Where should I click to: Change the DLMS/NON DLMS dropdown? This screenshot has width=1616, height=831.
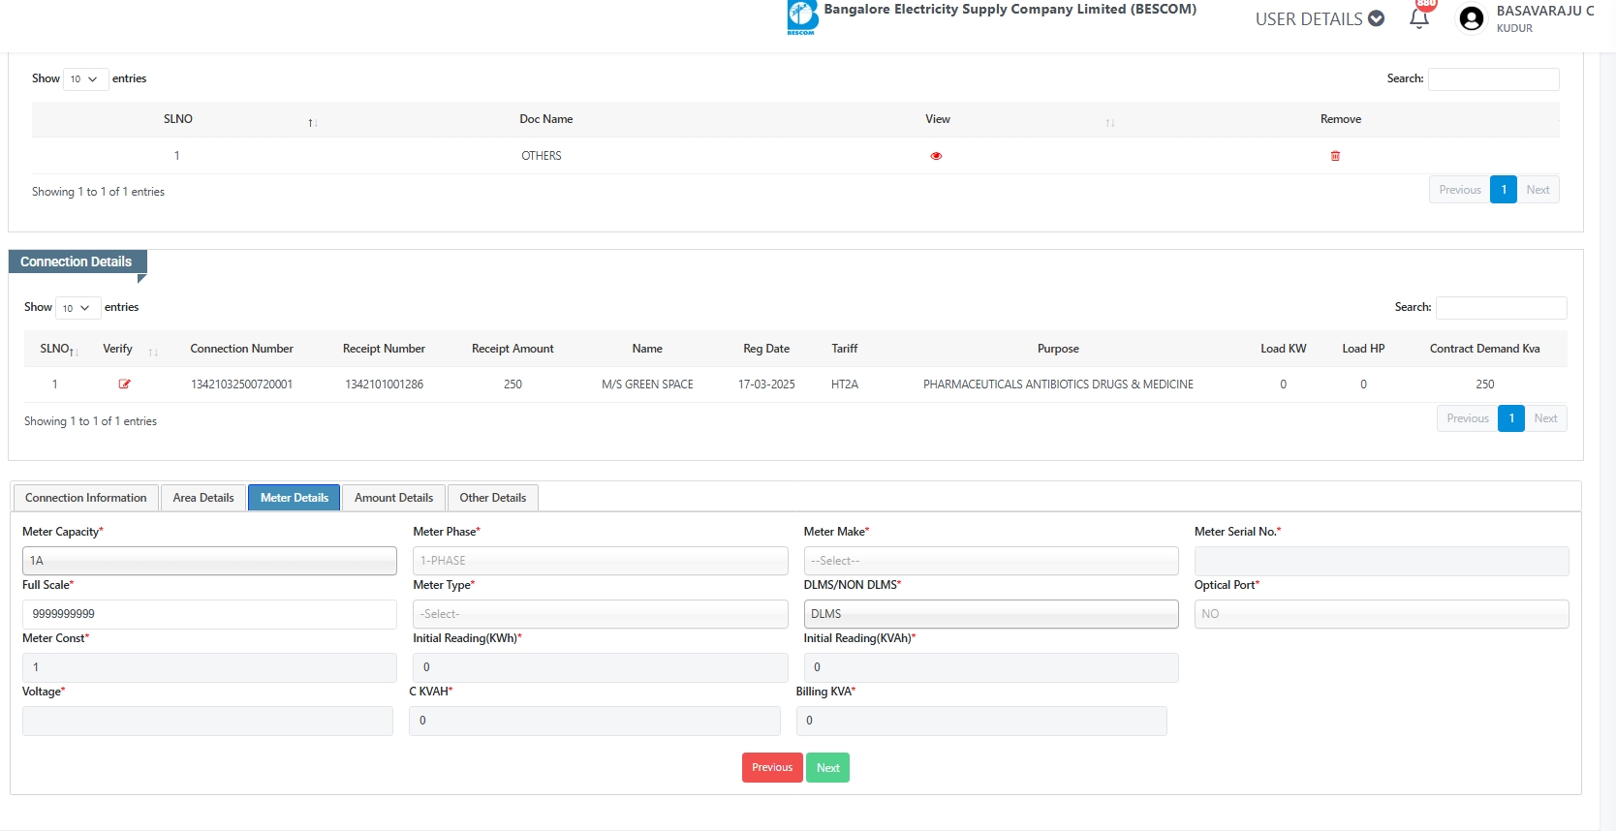[x=990, y=614]
